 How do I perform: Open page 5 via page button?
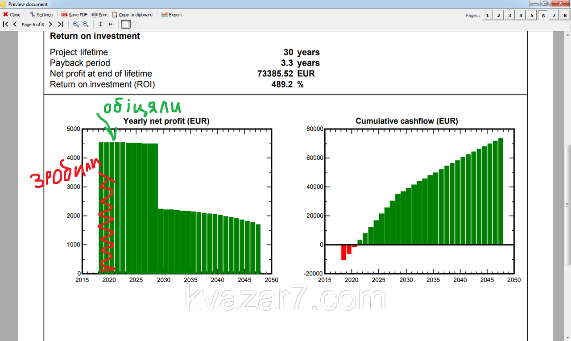532,16
